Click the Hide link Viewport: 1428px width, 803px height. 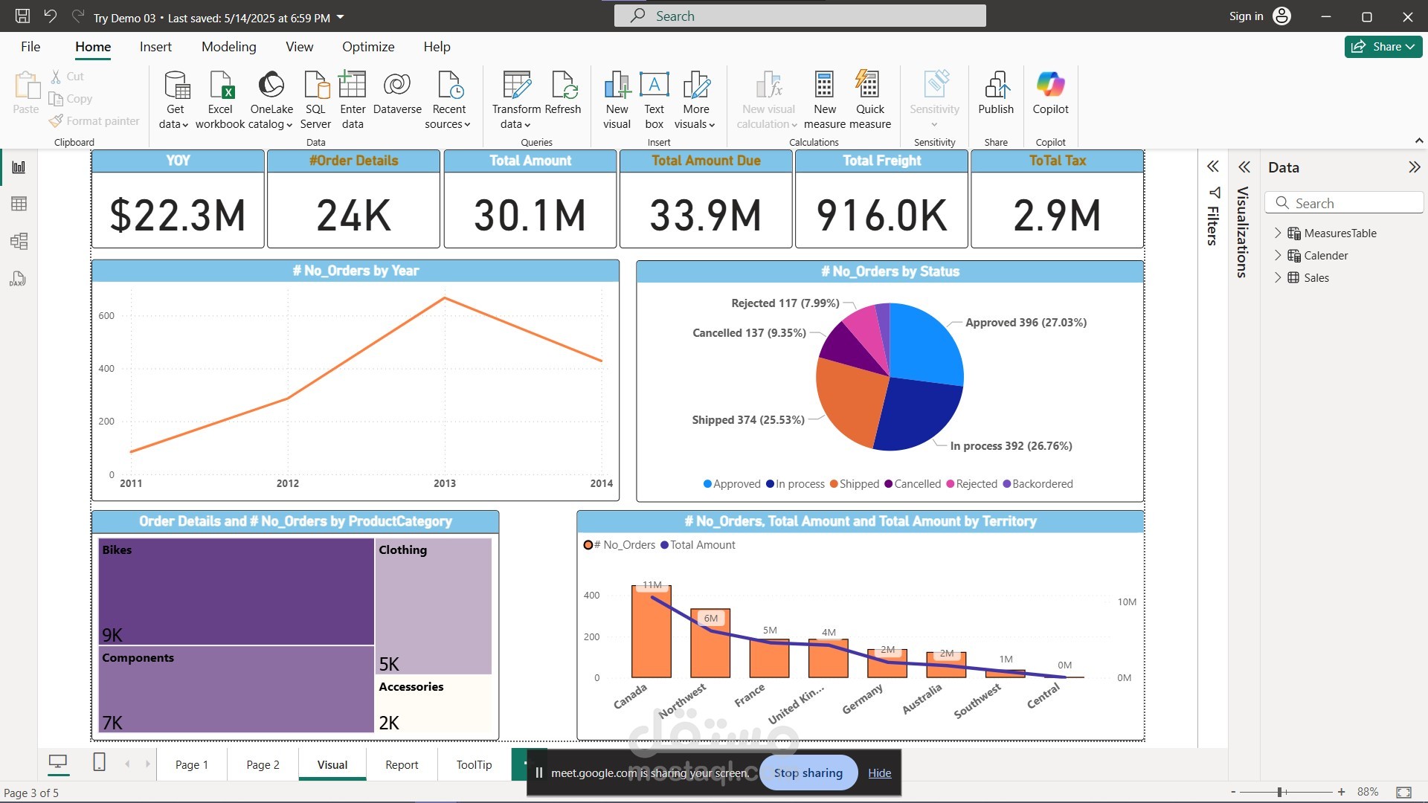[x=879, y=773]
